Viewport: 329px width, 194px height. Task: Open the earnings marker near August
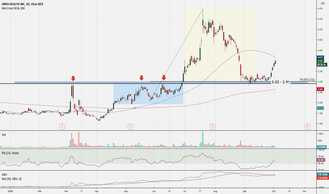click(x=213, y=127)
